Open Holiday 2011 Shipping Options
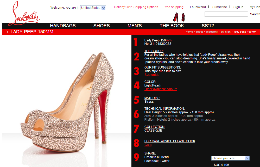The image size is (260, 167). point(136,7)
